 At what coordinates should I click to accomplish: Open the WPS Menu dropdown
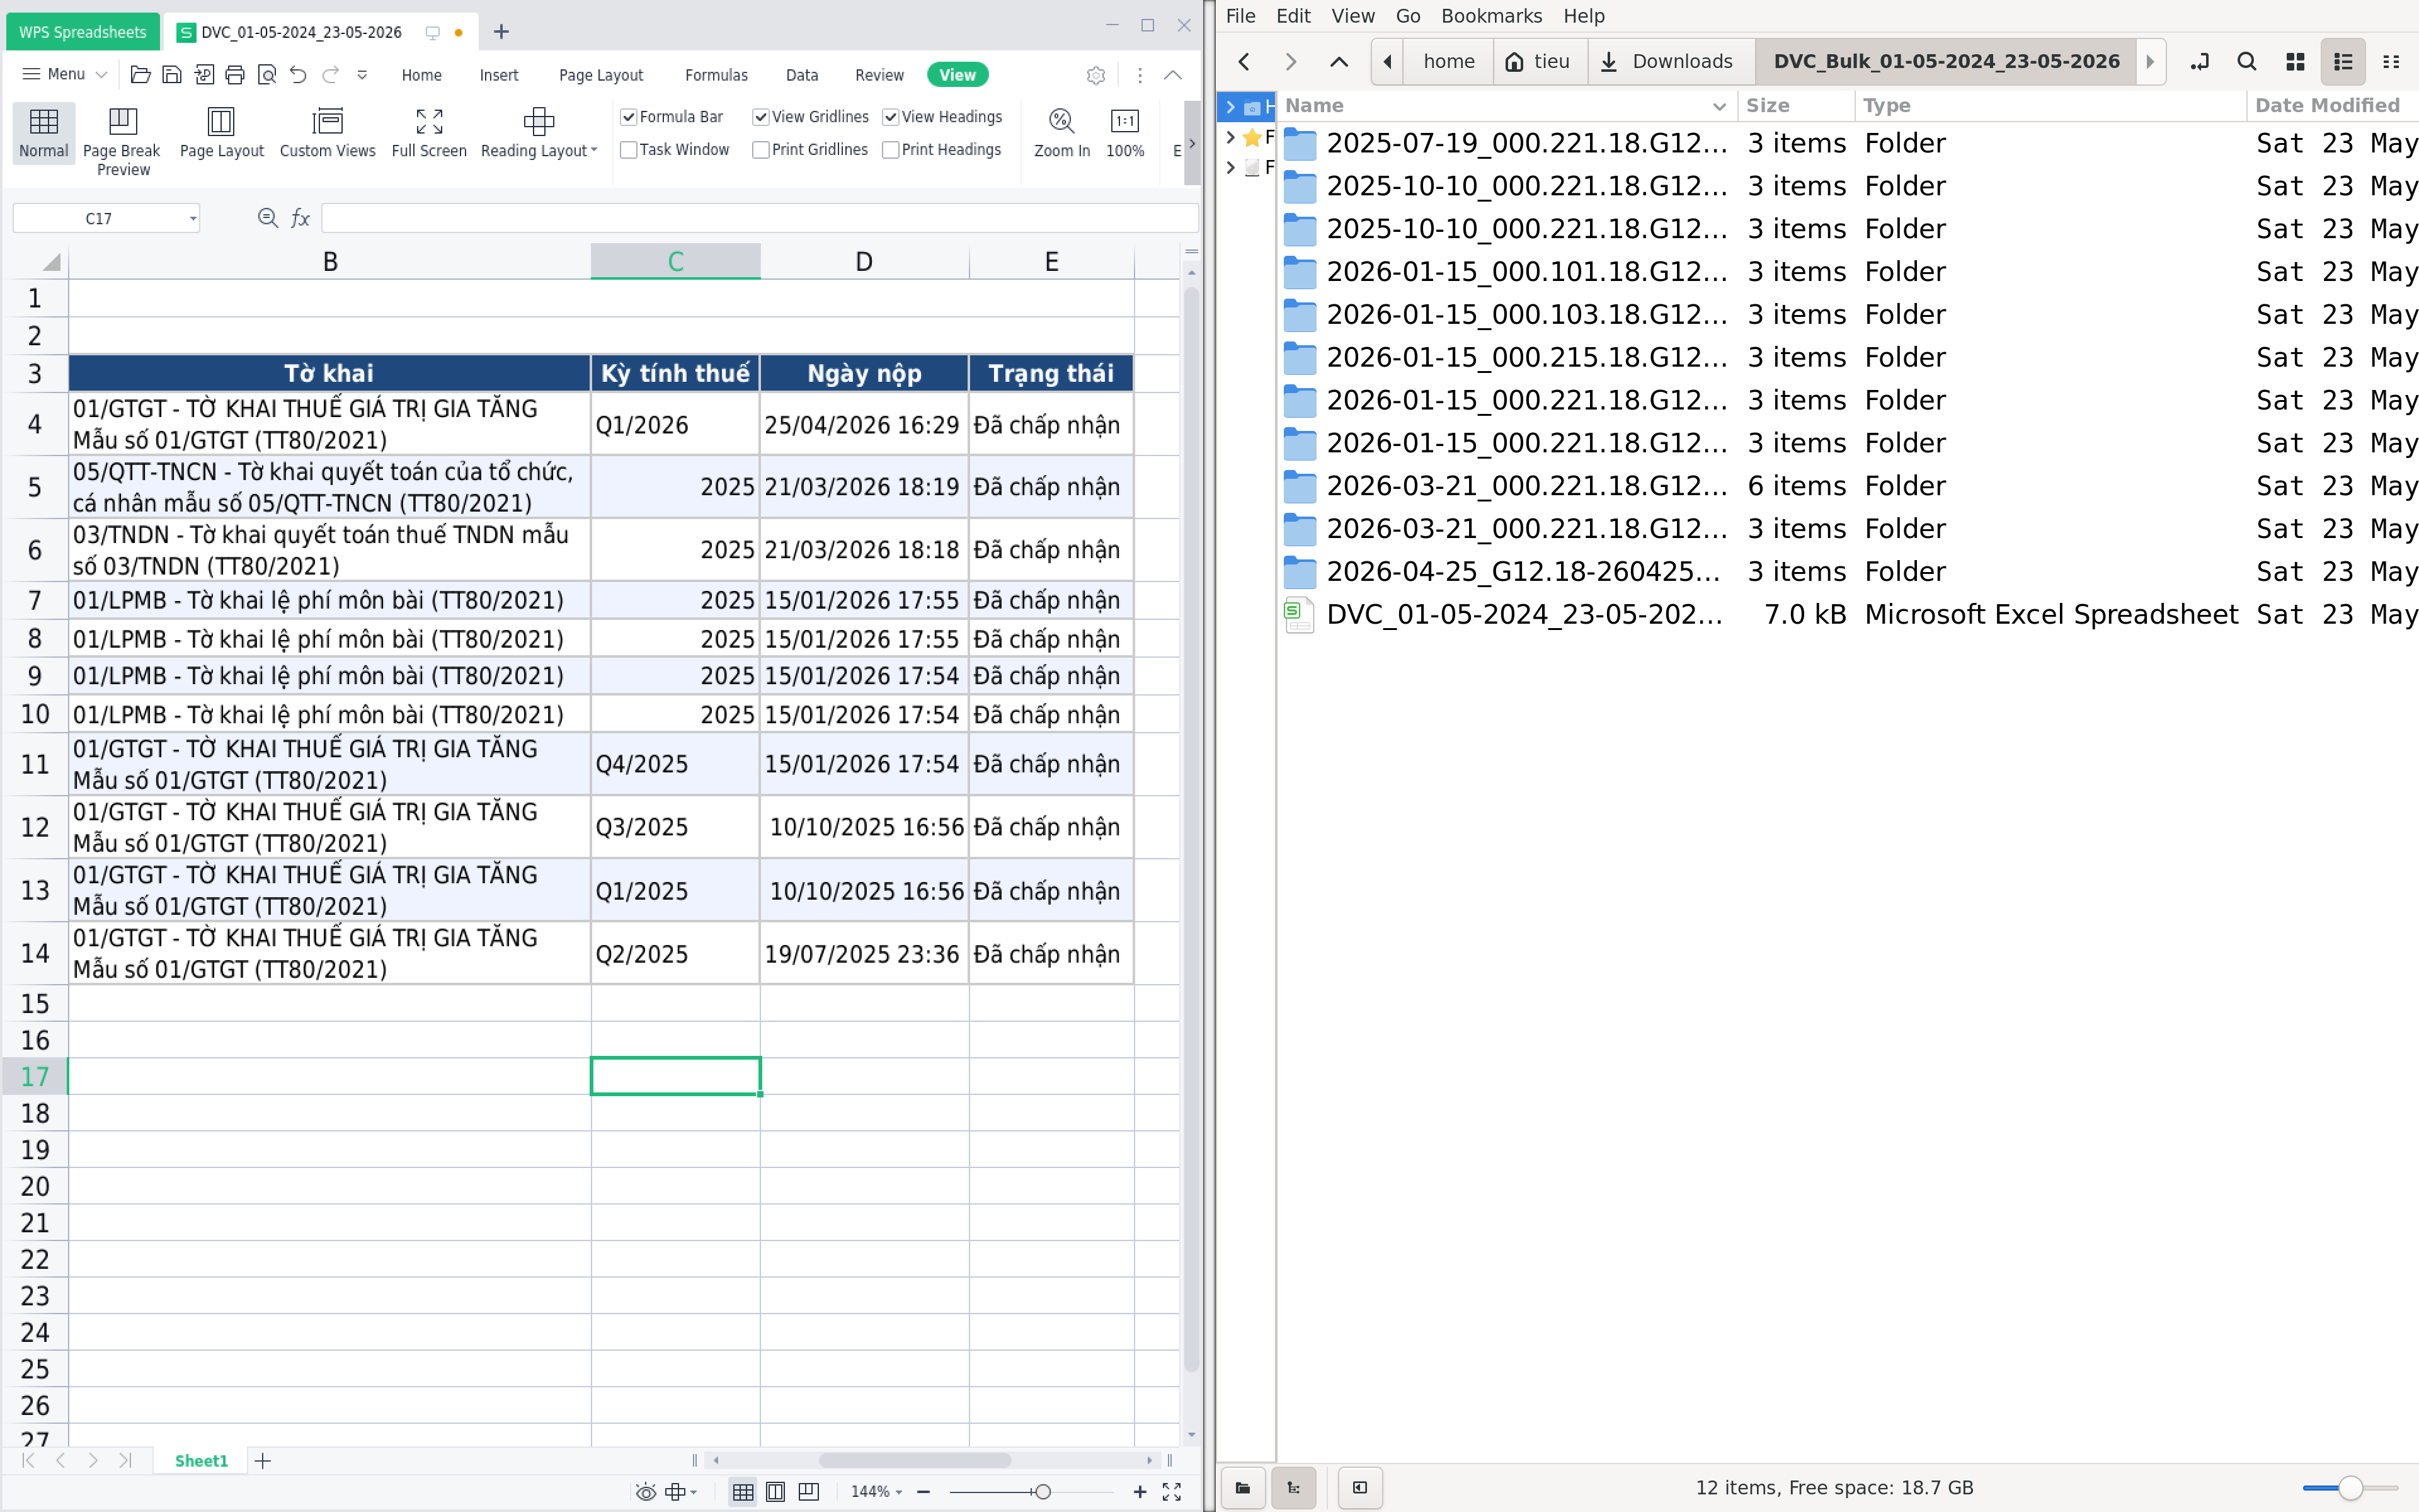[x=65, y=75]
